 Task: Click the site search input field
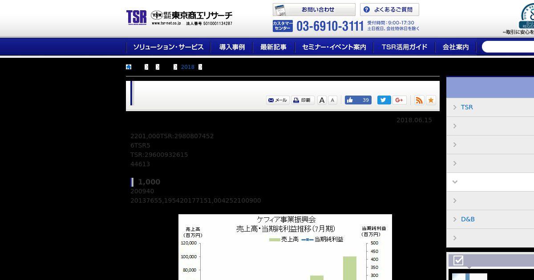(508, 47)
